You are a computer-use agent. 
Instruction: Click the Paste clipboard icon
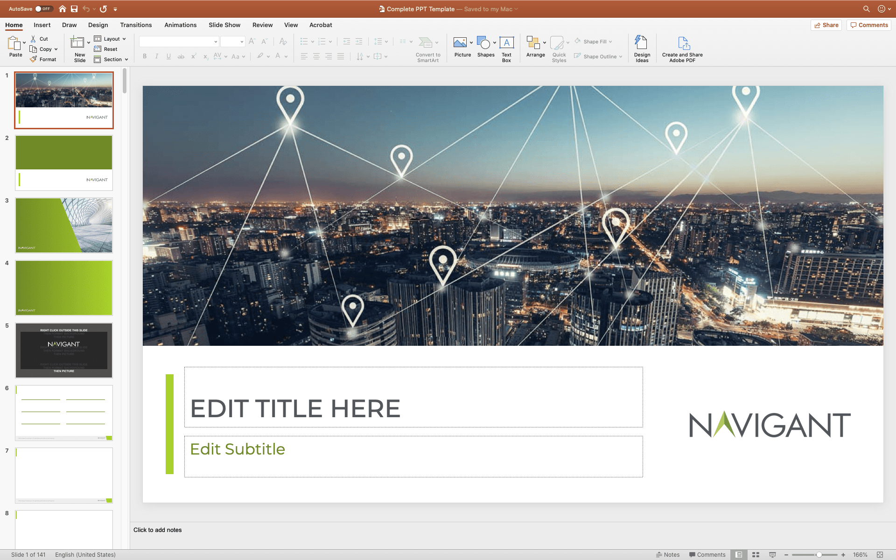coord(14,43)
